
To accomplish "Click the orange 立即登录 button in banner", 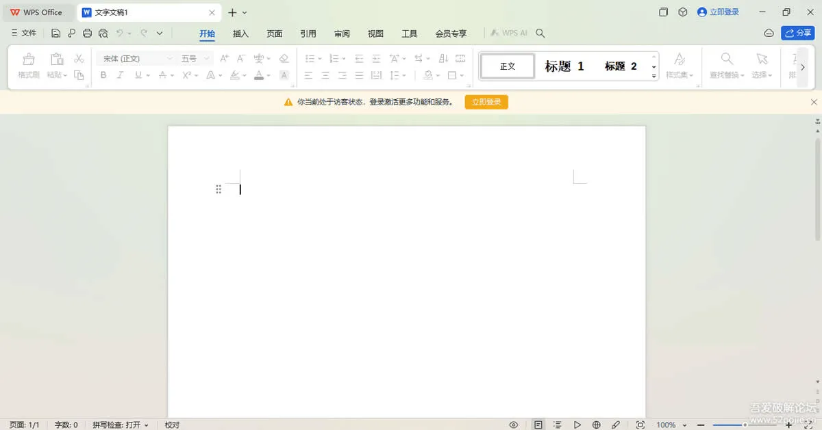I will click(486, 102).
